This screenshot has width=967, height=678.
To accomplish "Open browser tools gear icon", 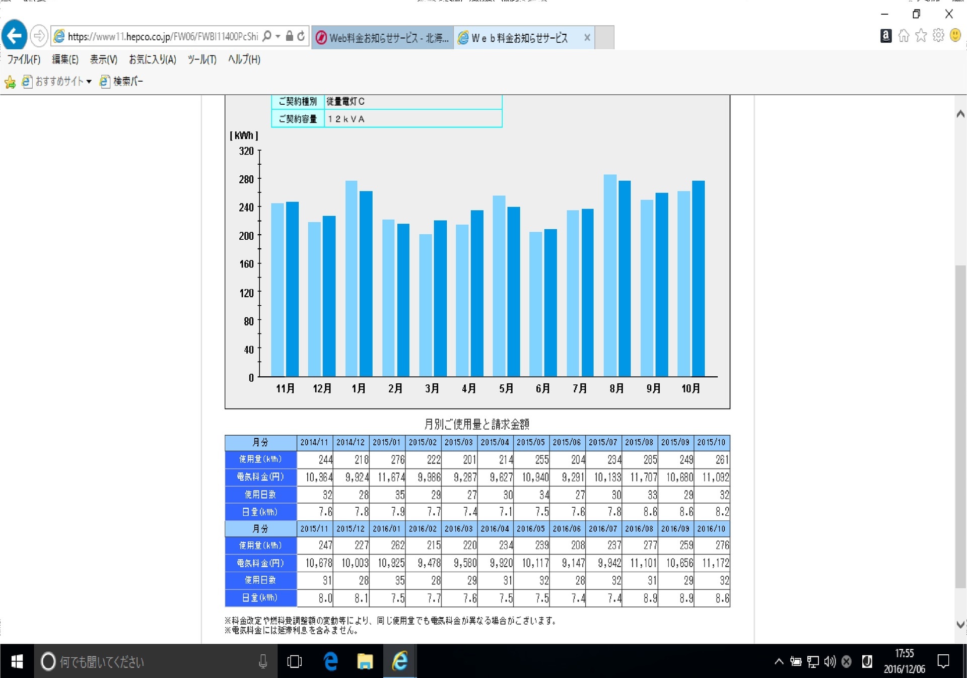I will tap(938, 36).
